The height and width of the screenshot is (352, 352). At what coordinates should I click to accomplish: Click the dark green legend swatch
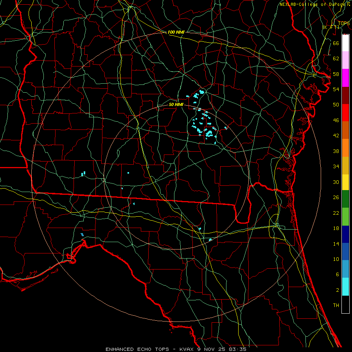pyautogui.click(x=345, y=199)
